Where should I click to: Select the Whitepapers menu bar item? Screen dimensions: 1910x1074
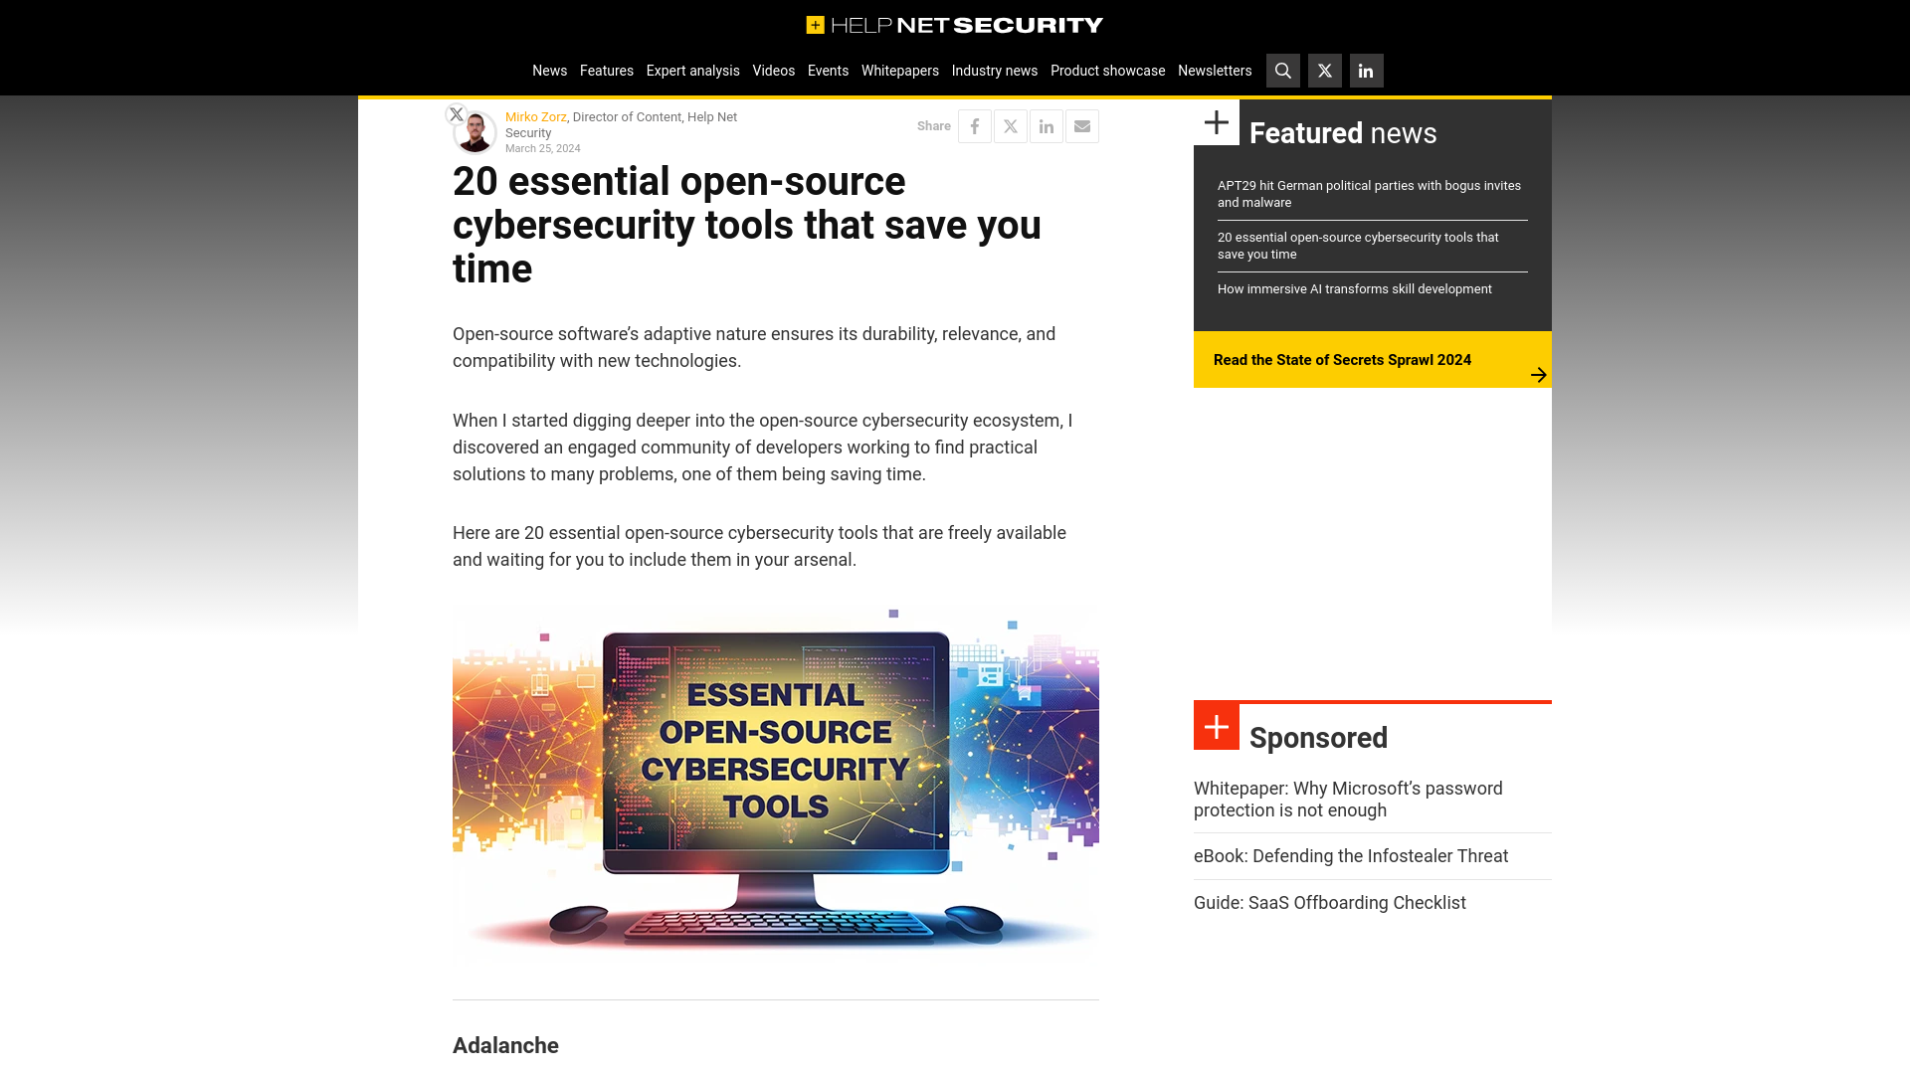click(x=900, y=70)
